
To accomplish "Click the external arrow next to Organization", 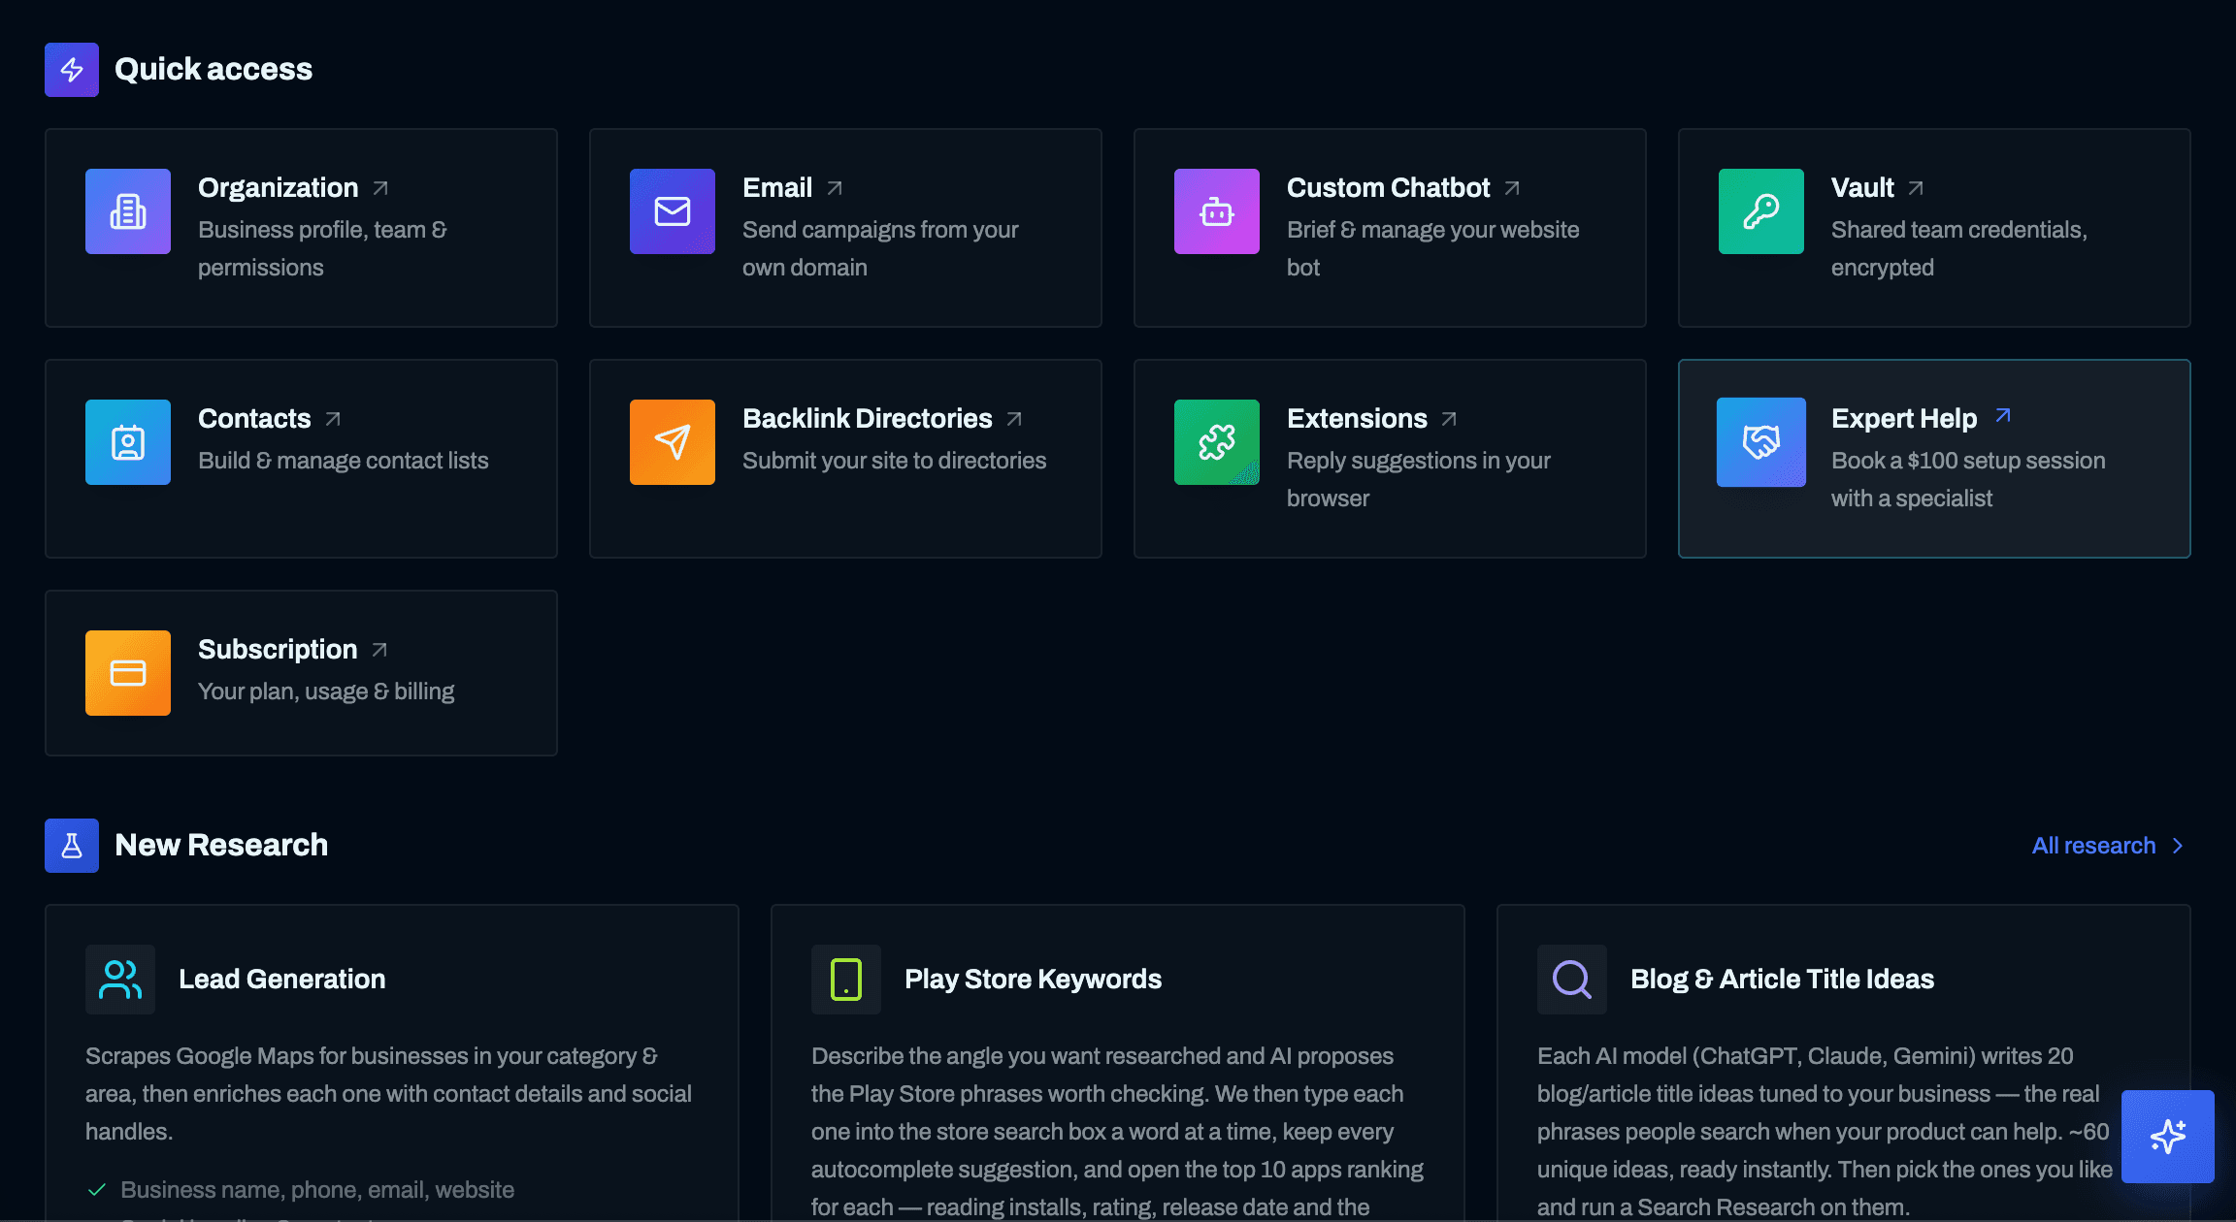I will click(380, 188).
